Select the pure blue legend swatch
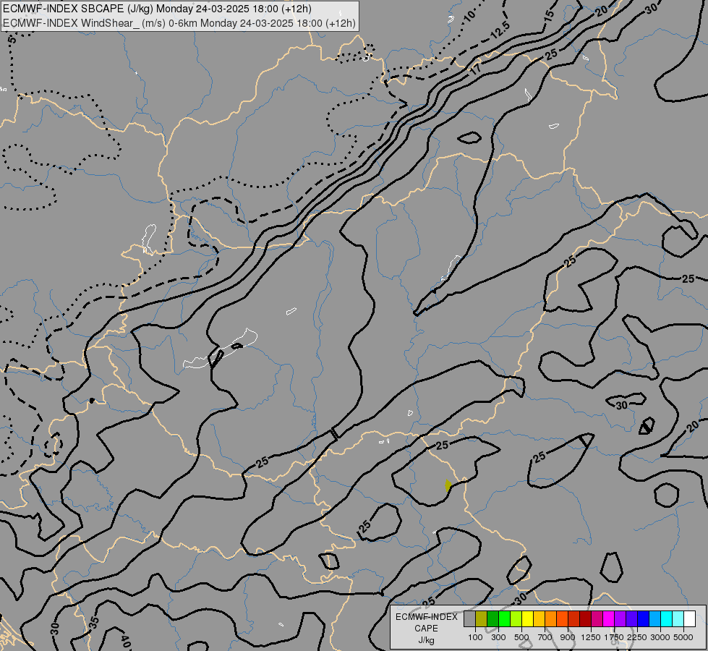The width and height of the screenshot is (708, 651). (644, 618)
